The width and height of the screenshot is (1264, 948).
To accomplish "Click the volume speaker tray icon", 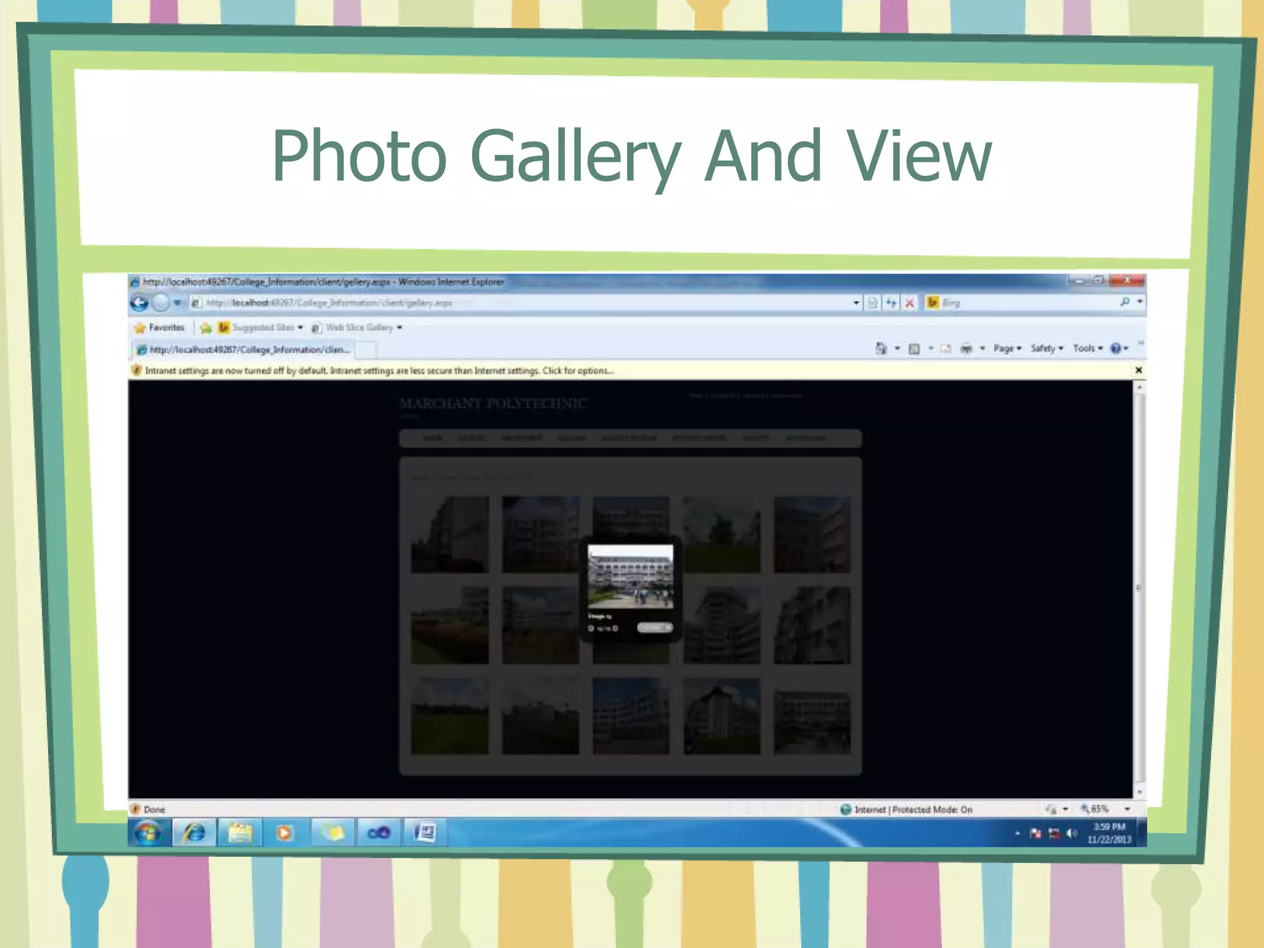I will pos(1072,834).
